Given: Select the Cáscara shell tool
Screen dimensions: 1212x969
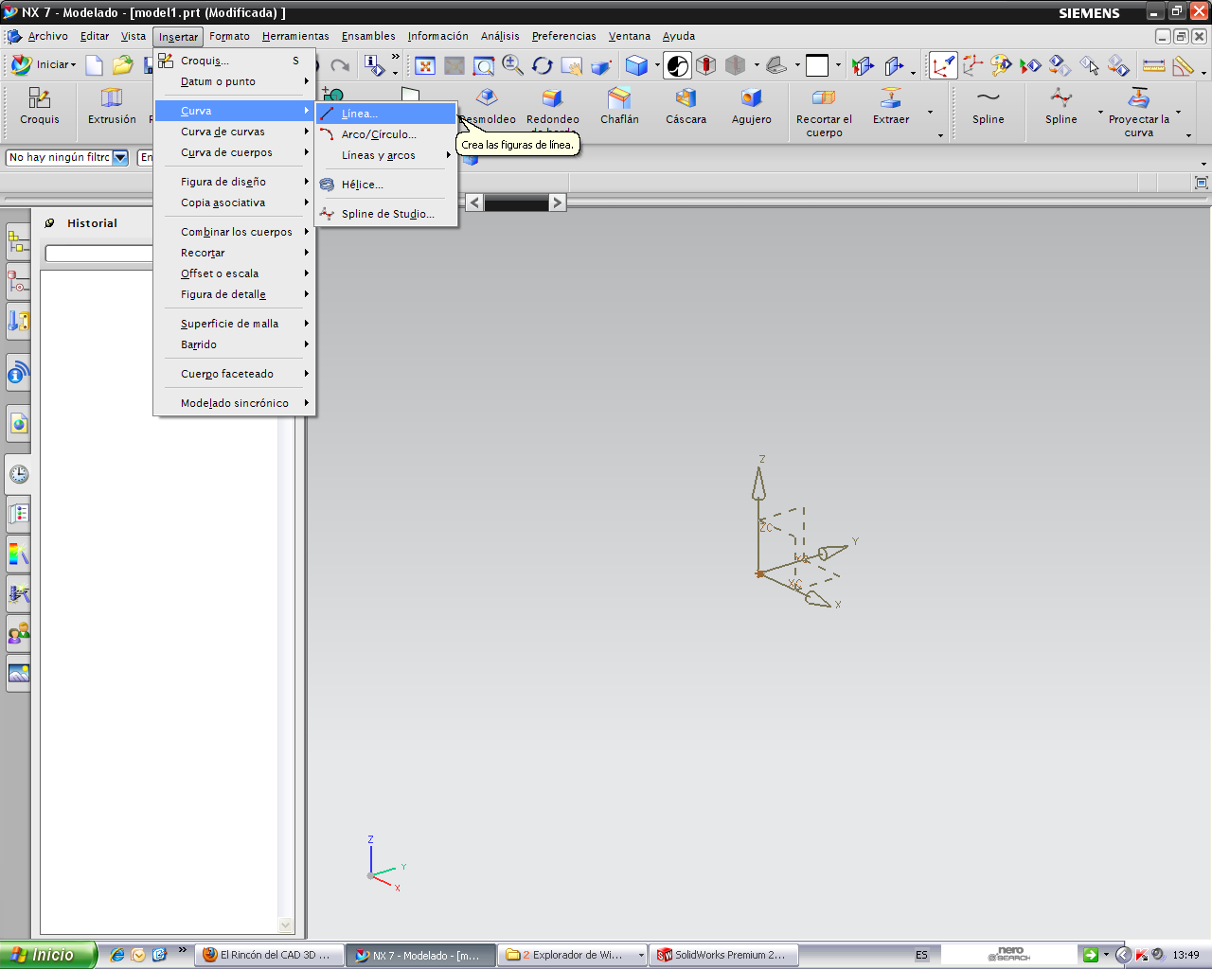Looking at the screenshot, I should (686, 107).
